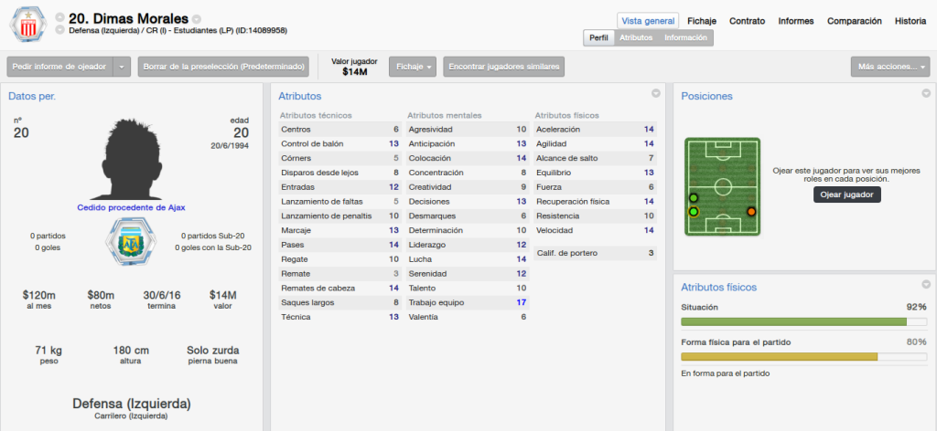Select the orange position dot on pitch
The height and width of the screenshot is (431, 937).
[751, 211]
